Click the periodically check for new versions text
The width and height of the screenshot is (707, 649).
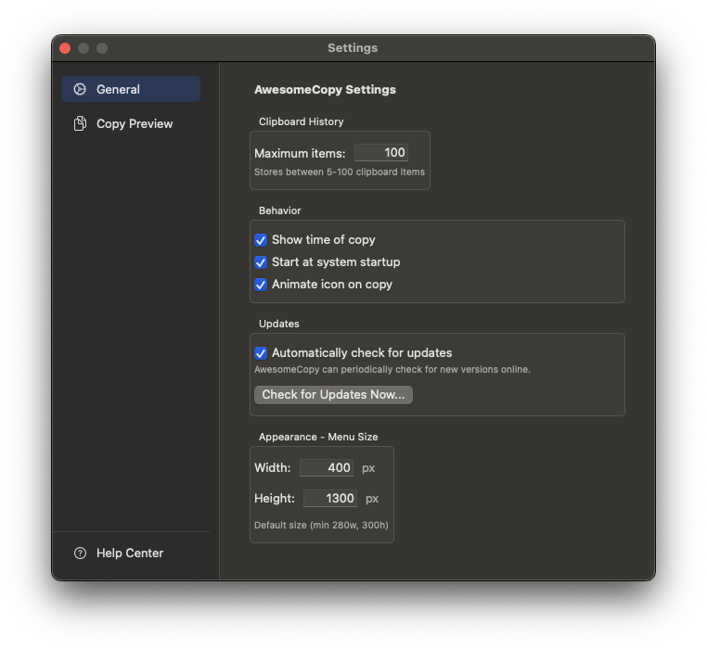click(x=392, y=369)
